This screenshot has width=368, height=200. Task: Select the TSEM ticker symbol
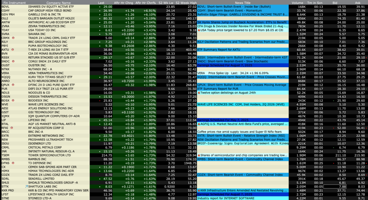point(6,155)
